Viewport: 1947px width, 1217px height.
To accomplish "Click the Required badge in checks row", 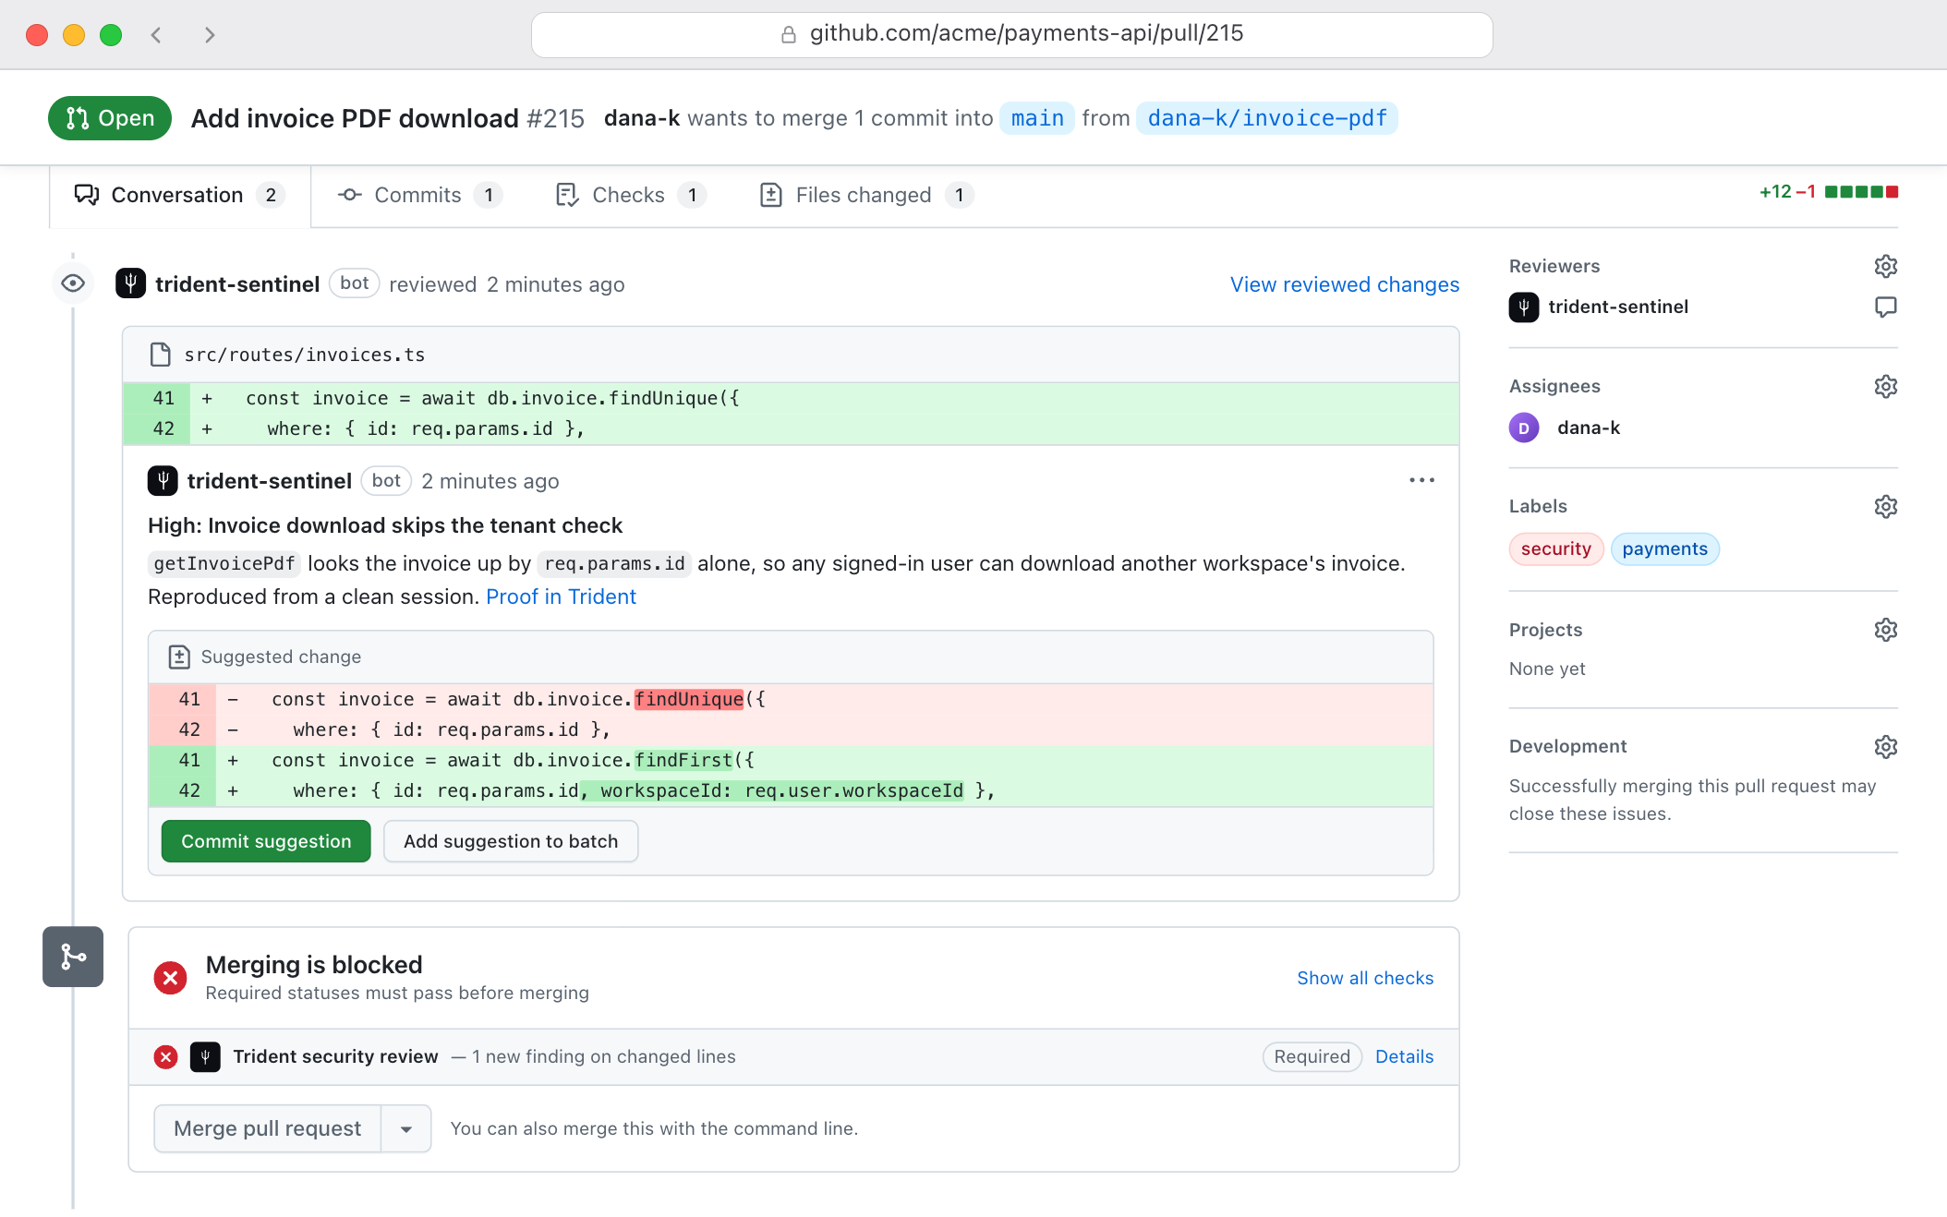I will (x=1312, y=1056).
